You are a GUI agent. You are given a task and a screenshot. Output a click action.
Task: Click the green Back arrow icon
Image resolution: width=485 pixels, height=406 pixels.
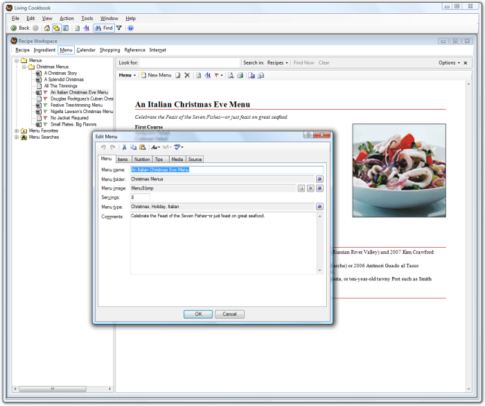pos(14,28)
